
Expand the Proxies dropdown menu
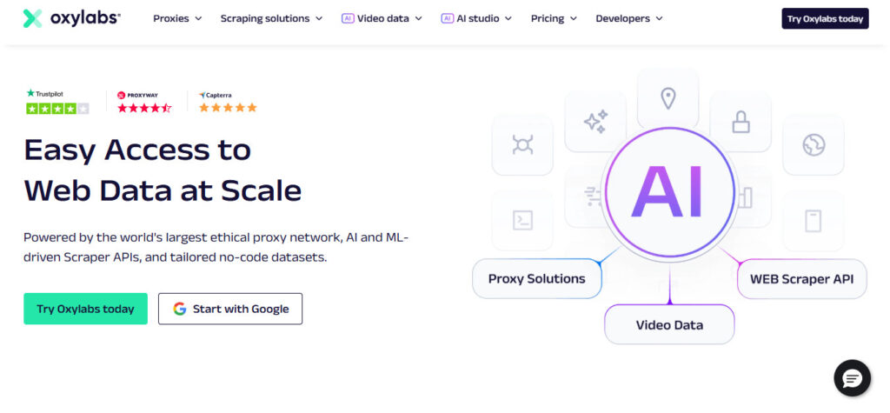(x=177, y=18)
